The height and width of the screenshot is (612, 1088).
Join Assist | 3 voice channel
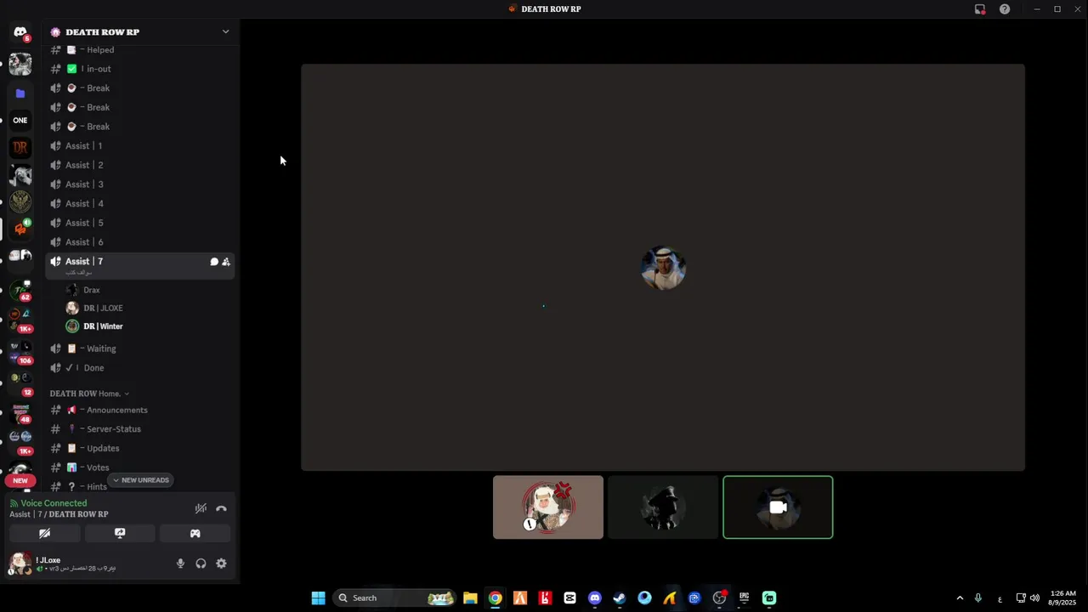(x=139, y=184)
